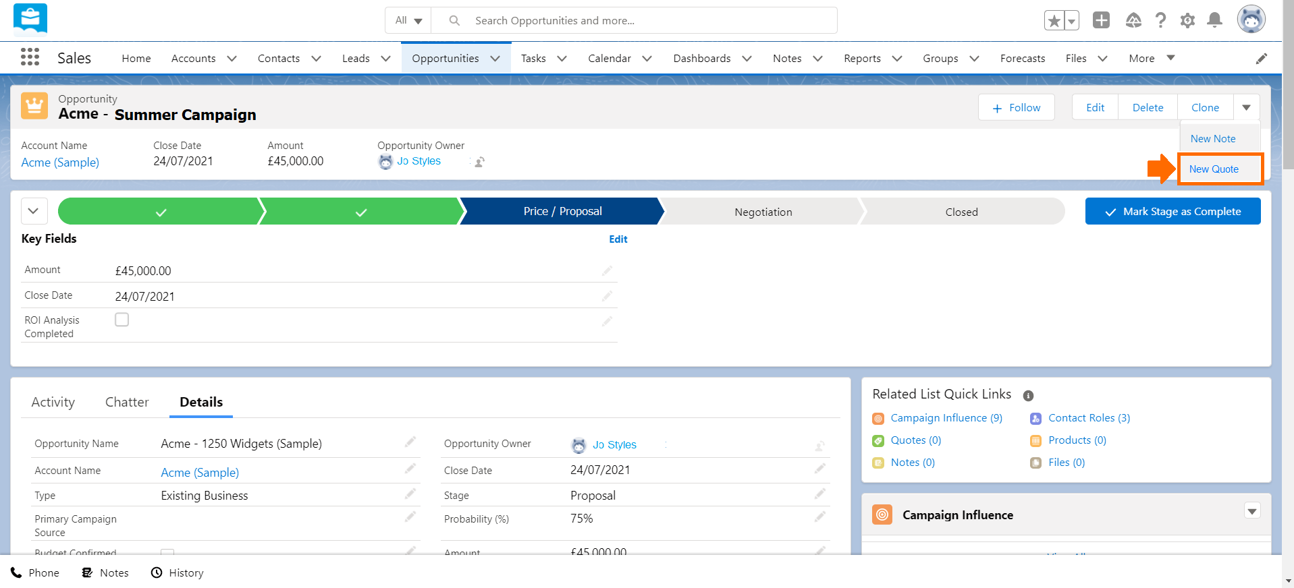Open the Help question mark icon
1294x588 pixels.
[x=1160, y=21]
